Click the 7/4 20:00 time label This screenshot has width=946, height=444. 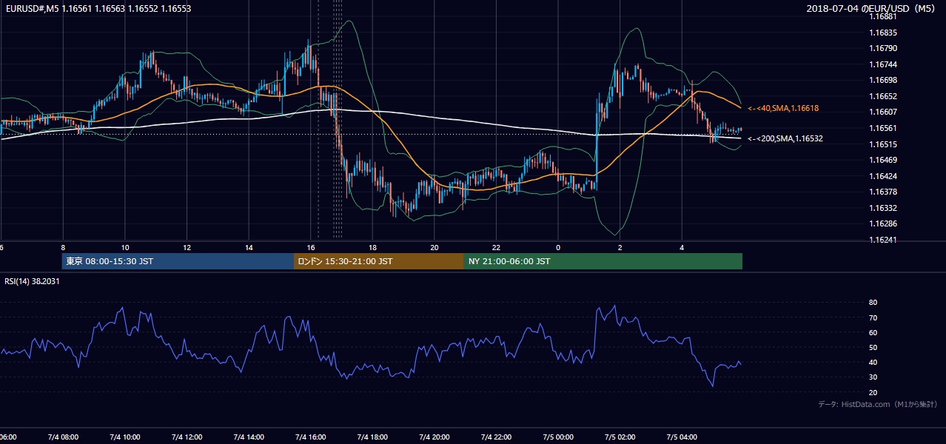435,437
